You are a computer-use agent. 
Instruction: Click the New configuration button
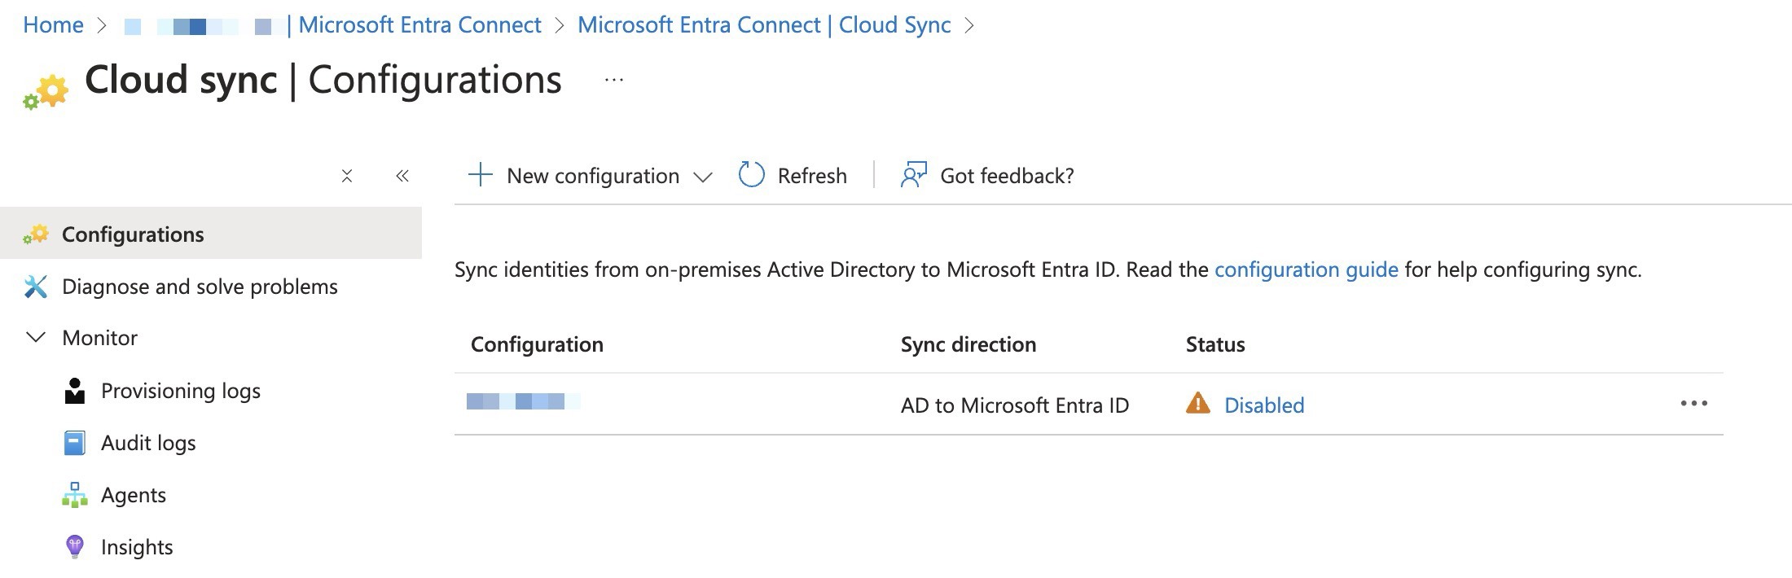click(591, 176)
